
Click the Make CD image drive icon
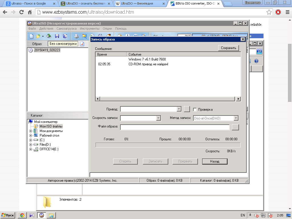tap(76, 36)
